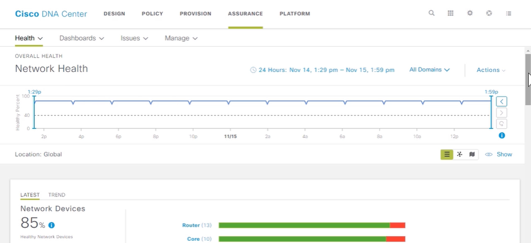Open the DESIGN menu
This screenshot has height=243, width=531.
coord(114,14)
